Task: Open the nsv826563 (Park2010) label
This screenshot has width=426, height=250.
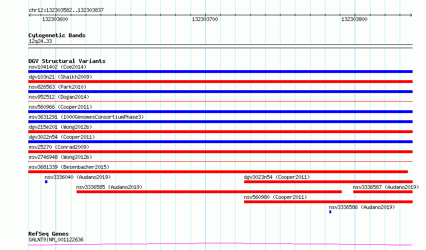Action: (x=57, y=87)
